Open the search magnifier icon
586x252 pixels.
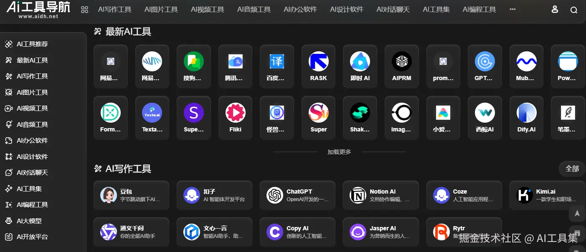click(574, 10)
